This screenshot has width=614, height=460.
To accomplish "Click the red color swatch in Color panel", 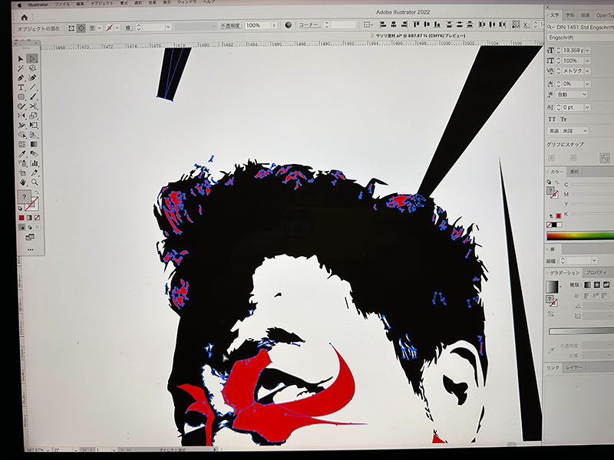I will pyautogui.click(x=559, y=216).
